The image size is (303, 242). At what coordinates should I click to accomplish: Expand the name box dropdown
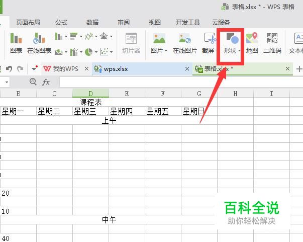point(7,82)
